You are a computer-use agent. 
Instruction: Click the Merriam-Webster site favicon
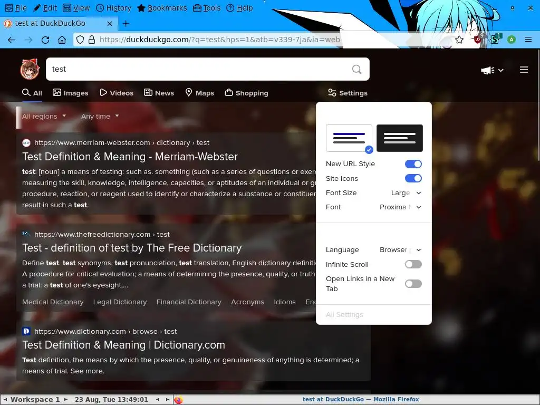pos(26,142)
